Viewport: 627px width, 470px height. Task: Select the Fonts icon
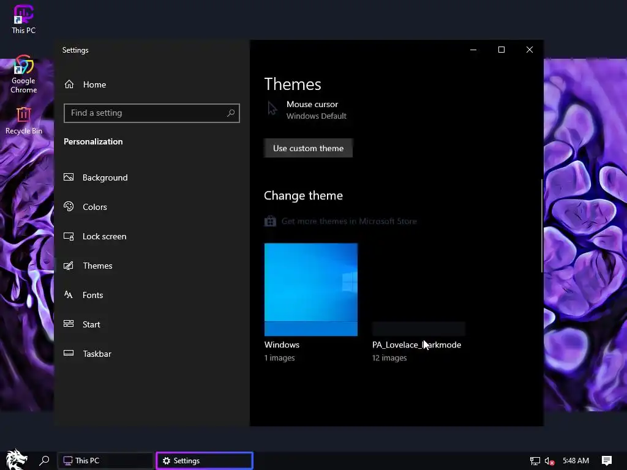[69, 295]
